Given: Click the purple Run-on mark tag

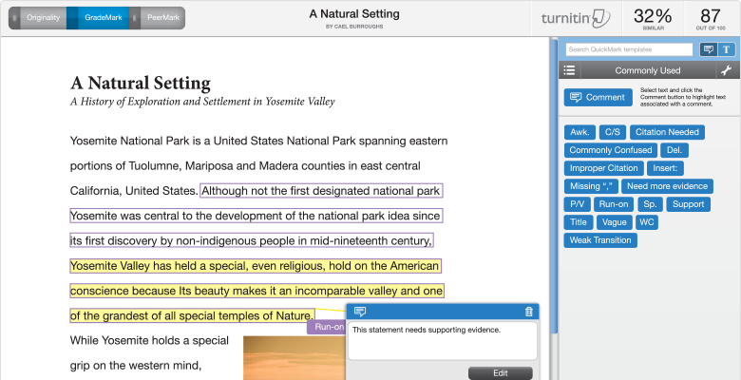Looking at the screenshot, I should tap(327, 327).
